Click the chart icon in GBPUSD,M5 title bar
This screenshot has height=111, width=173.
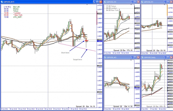[x=105, y=57]
